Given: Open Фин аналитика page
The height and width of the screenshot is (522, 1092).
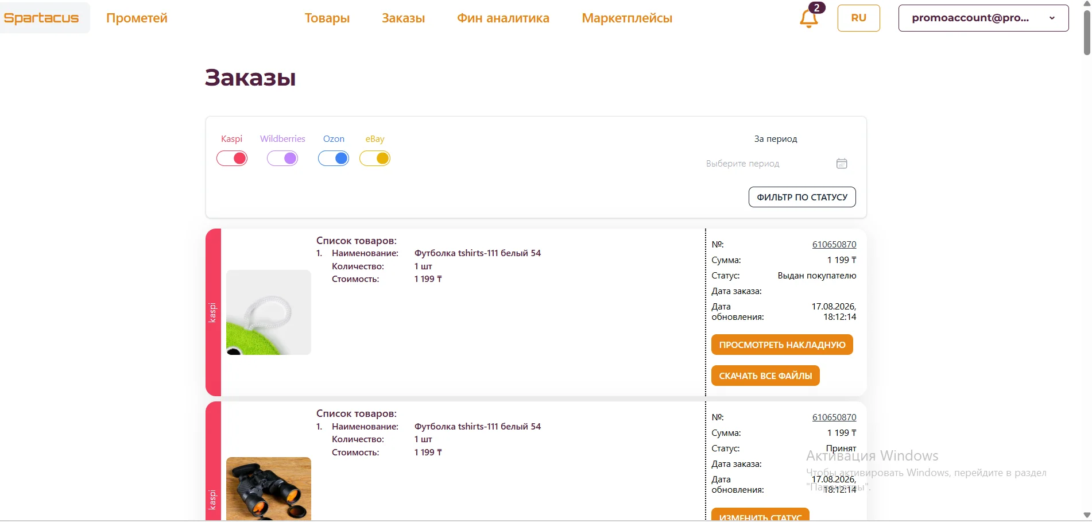Looking at the screenshot, I should [503, 18].
